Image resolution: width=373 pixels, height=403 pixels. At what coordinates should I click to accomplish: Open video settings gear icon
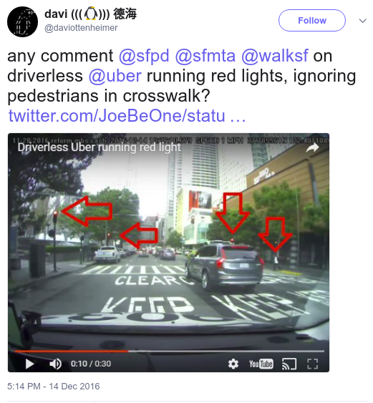point(233,364)
